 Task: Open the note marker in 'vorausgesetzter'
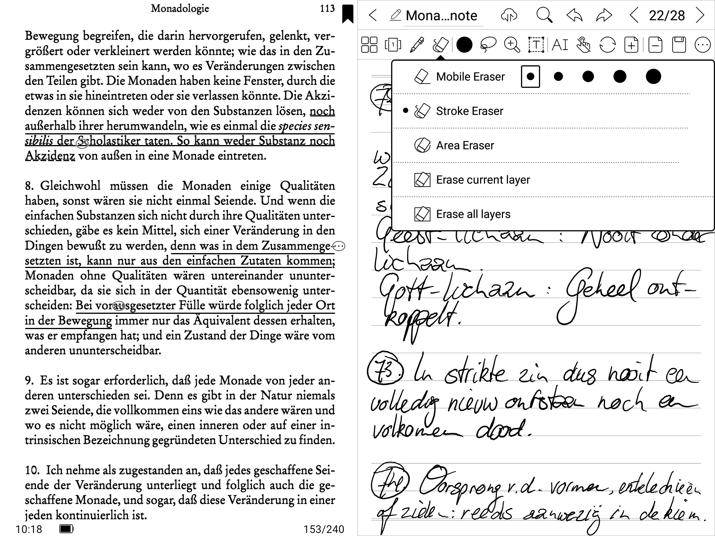coord(120,306)
